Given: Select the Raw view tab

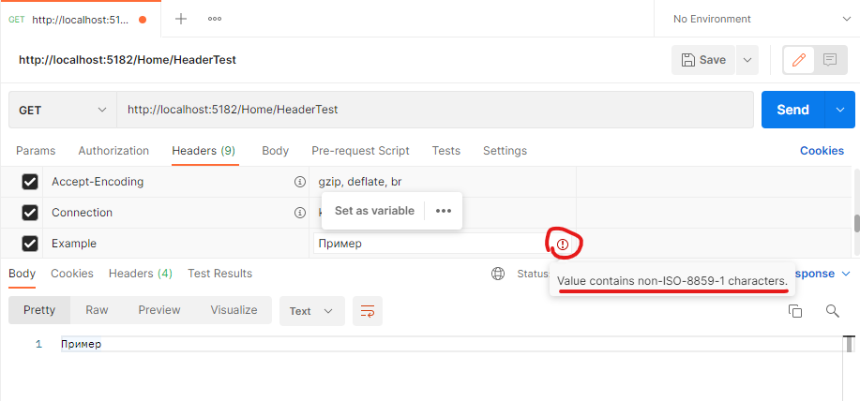Looking at the screenshot, I should (97, 310).
